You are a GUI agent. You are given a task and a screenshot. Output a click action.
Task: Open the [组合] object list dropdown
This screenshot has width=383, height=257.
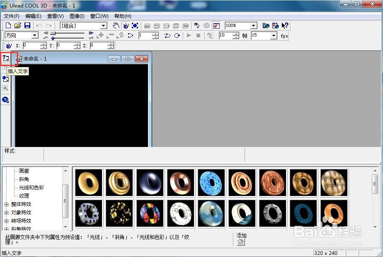point(104,26)
